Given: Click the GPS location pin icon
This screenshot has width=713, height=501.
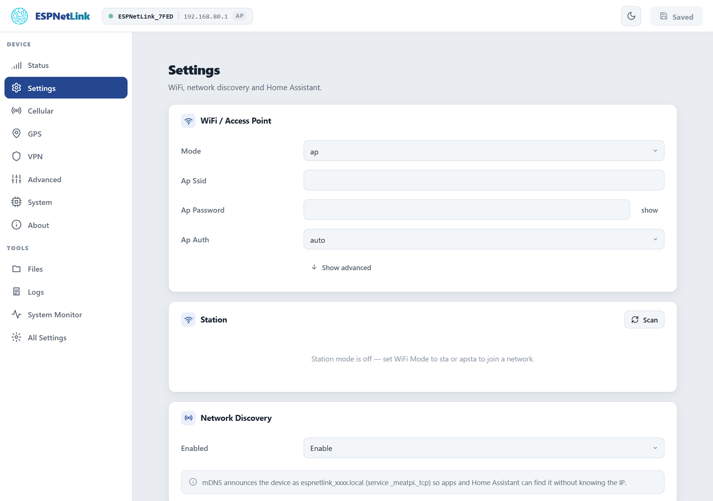Looking at the screenshot, I should coord(16,134).
